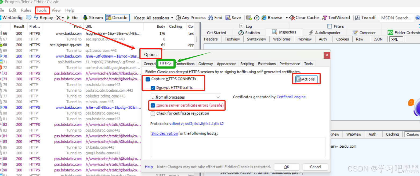Select the JSON inspector tab
Viewport: 420px width, 176px height.
click(378, 39)
